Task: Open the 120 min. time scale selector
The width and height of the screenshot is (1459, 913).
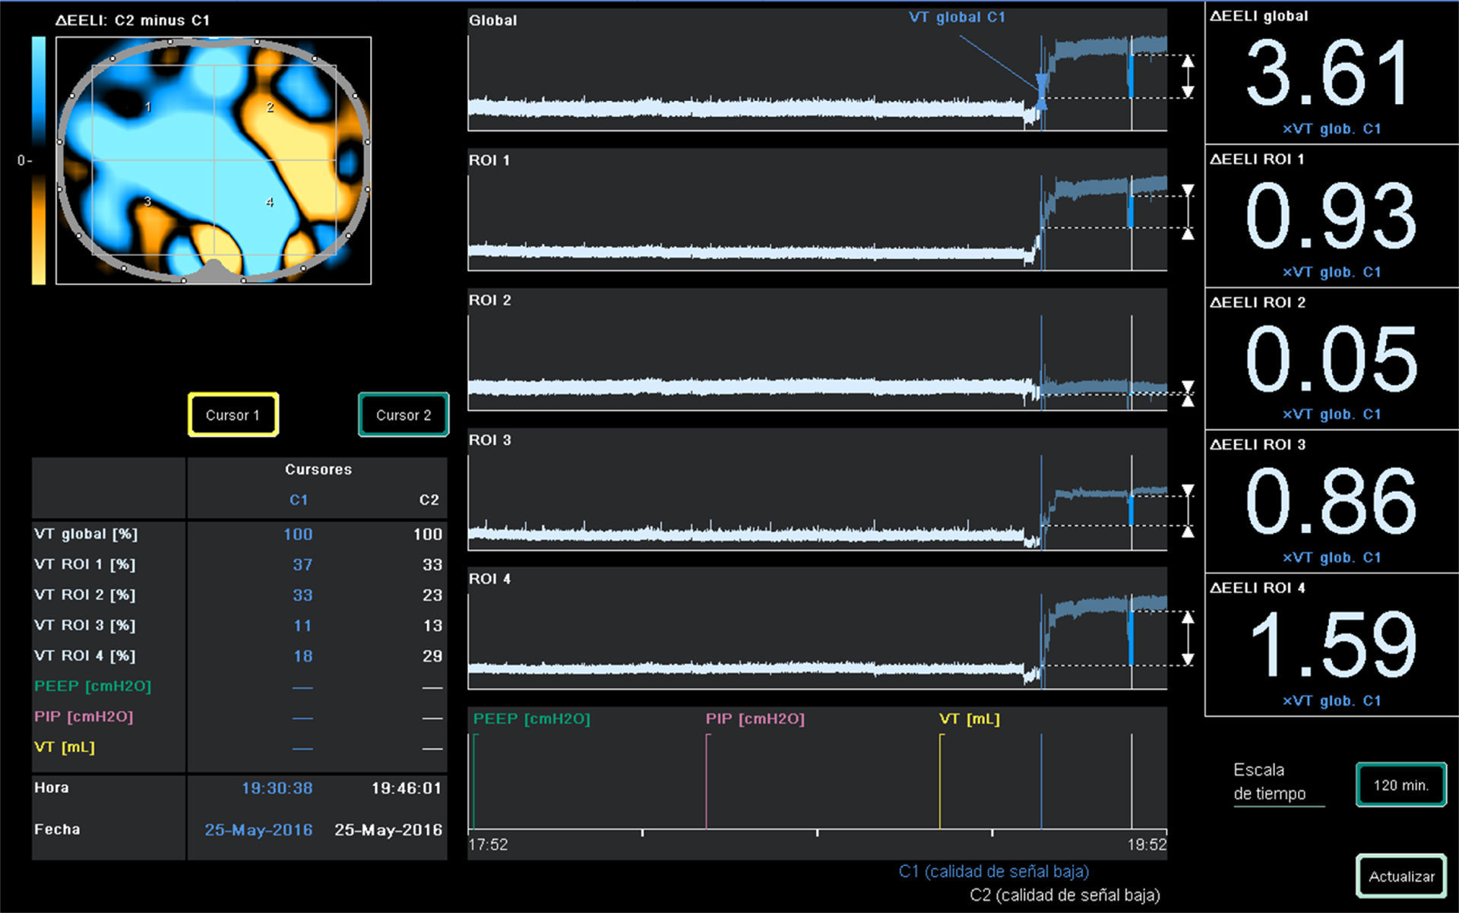Action: 1400,785
